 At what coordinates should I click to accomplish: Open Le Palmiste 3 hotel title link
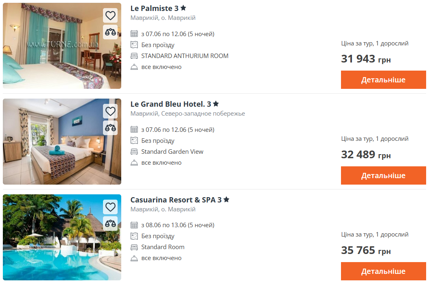(154, 8)
